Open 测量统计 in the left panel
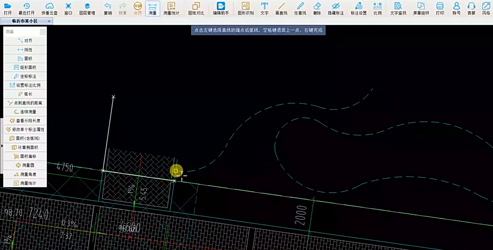 (25, 183)
